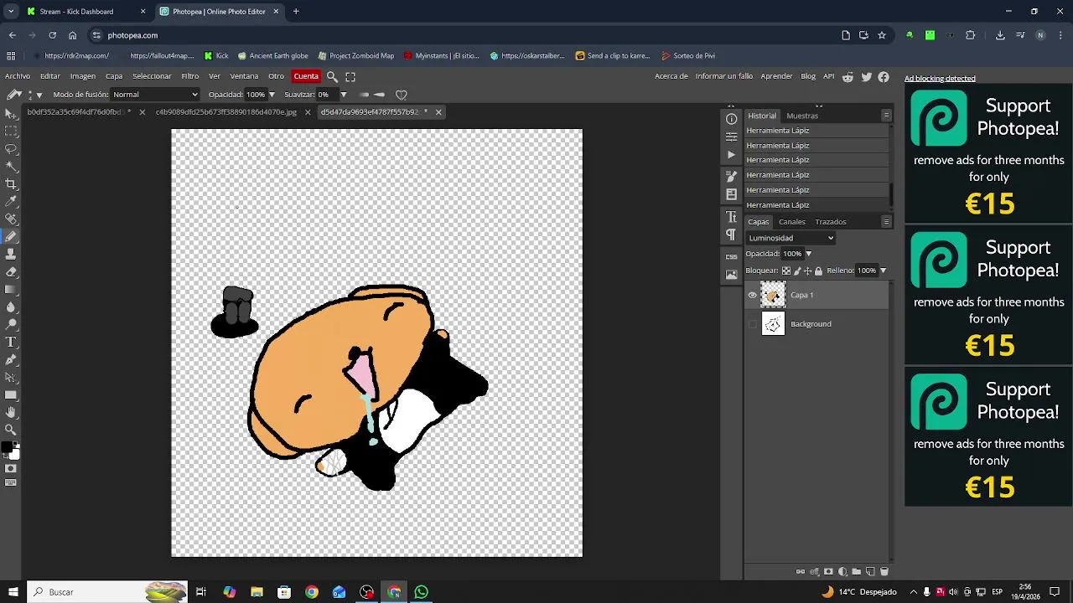Click the red Cuenta button
This screenshot has height=603, width=1073.
[x=306, y=76]
